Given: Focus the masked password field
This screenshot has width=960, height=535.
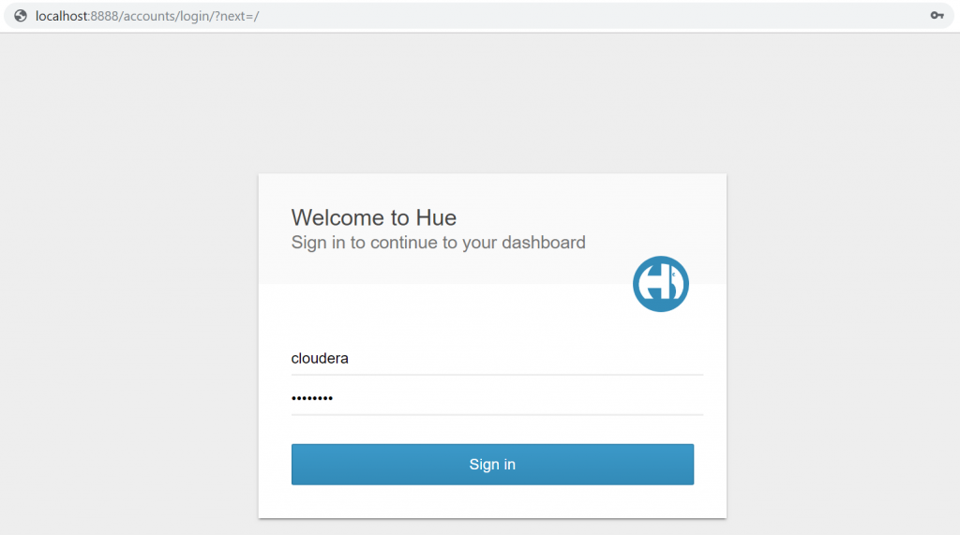Looking at the screenshot, I should pyautogui.click(x=497, y=398).
